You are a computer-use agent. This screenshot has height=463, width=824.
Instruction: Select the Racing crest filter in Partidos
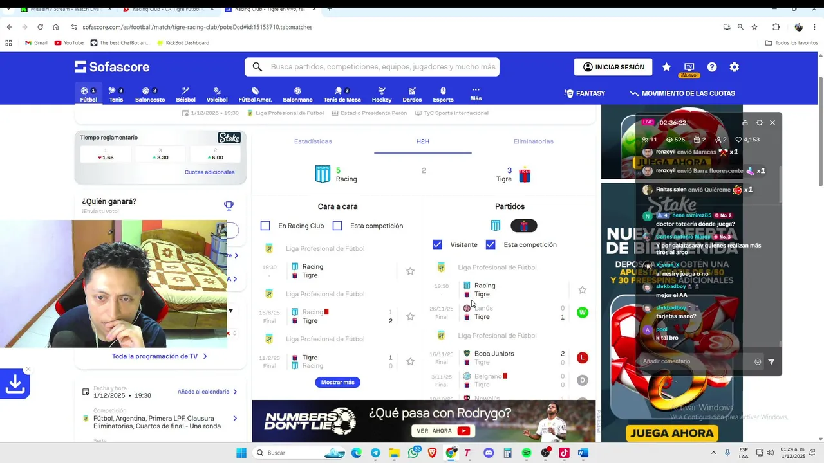coord(496,226)
